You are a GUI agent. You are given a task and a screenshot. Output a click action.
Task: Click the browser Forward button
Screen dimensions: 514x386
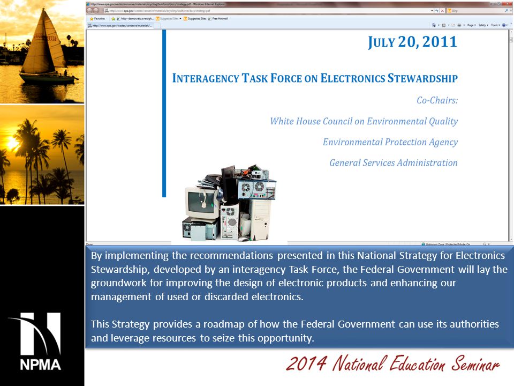point(96,11)
